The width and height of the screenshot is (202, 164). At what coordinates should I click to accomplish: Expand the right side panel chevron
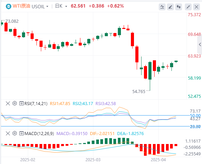[x=200, y=44]
